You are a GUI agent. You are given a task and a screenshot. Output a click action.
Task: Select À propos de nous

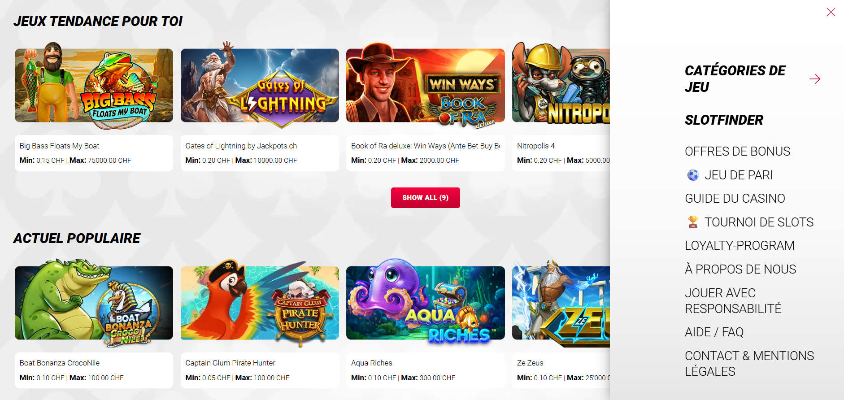(740, 269)
